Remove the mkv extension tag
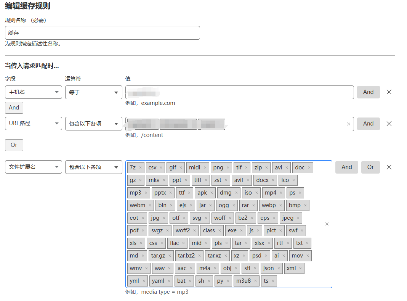Screen dimensions: 407x301 point(164,180)
